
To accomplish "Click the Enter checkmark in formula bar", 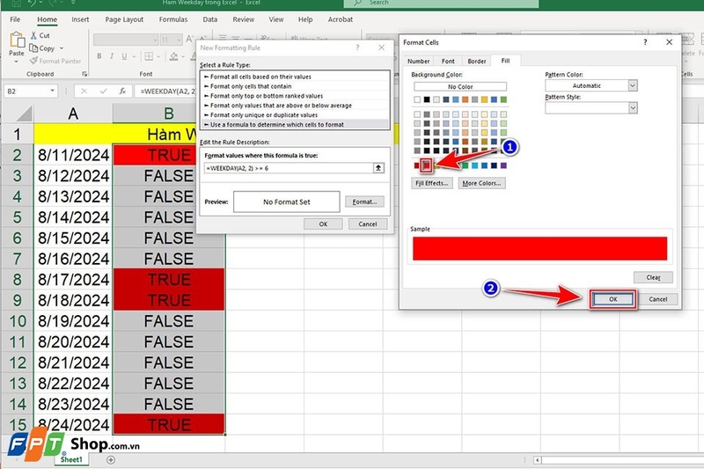I will [103, 92].
